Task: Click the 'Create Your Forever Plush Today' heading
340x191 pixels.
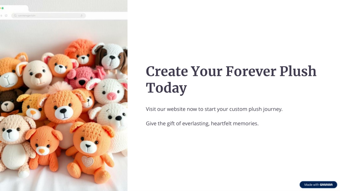Action: point(231,80)
